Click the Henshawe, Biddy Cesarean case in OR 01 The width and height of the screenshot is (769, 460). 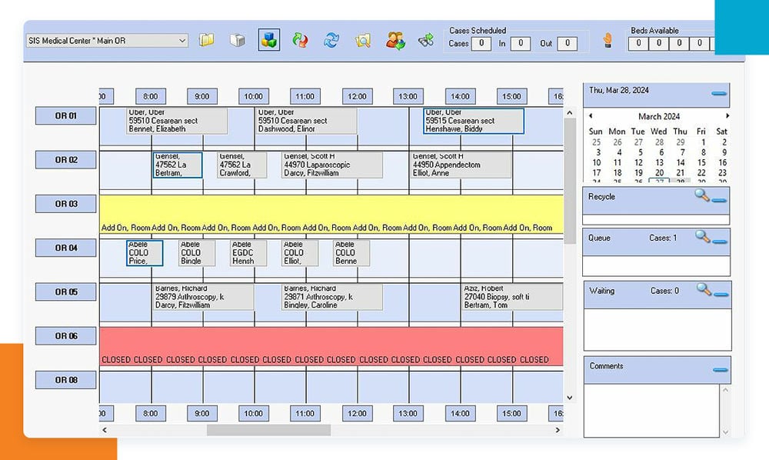tap(474, 121)
